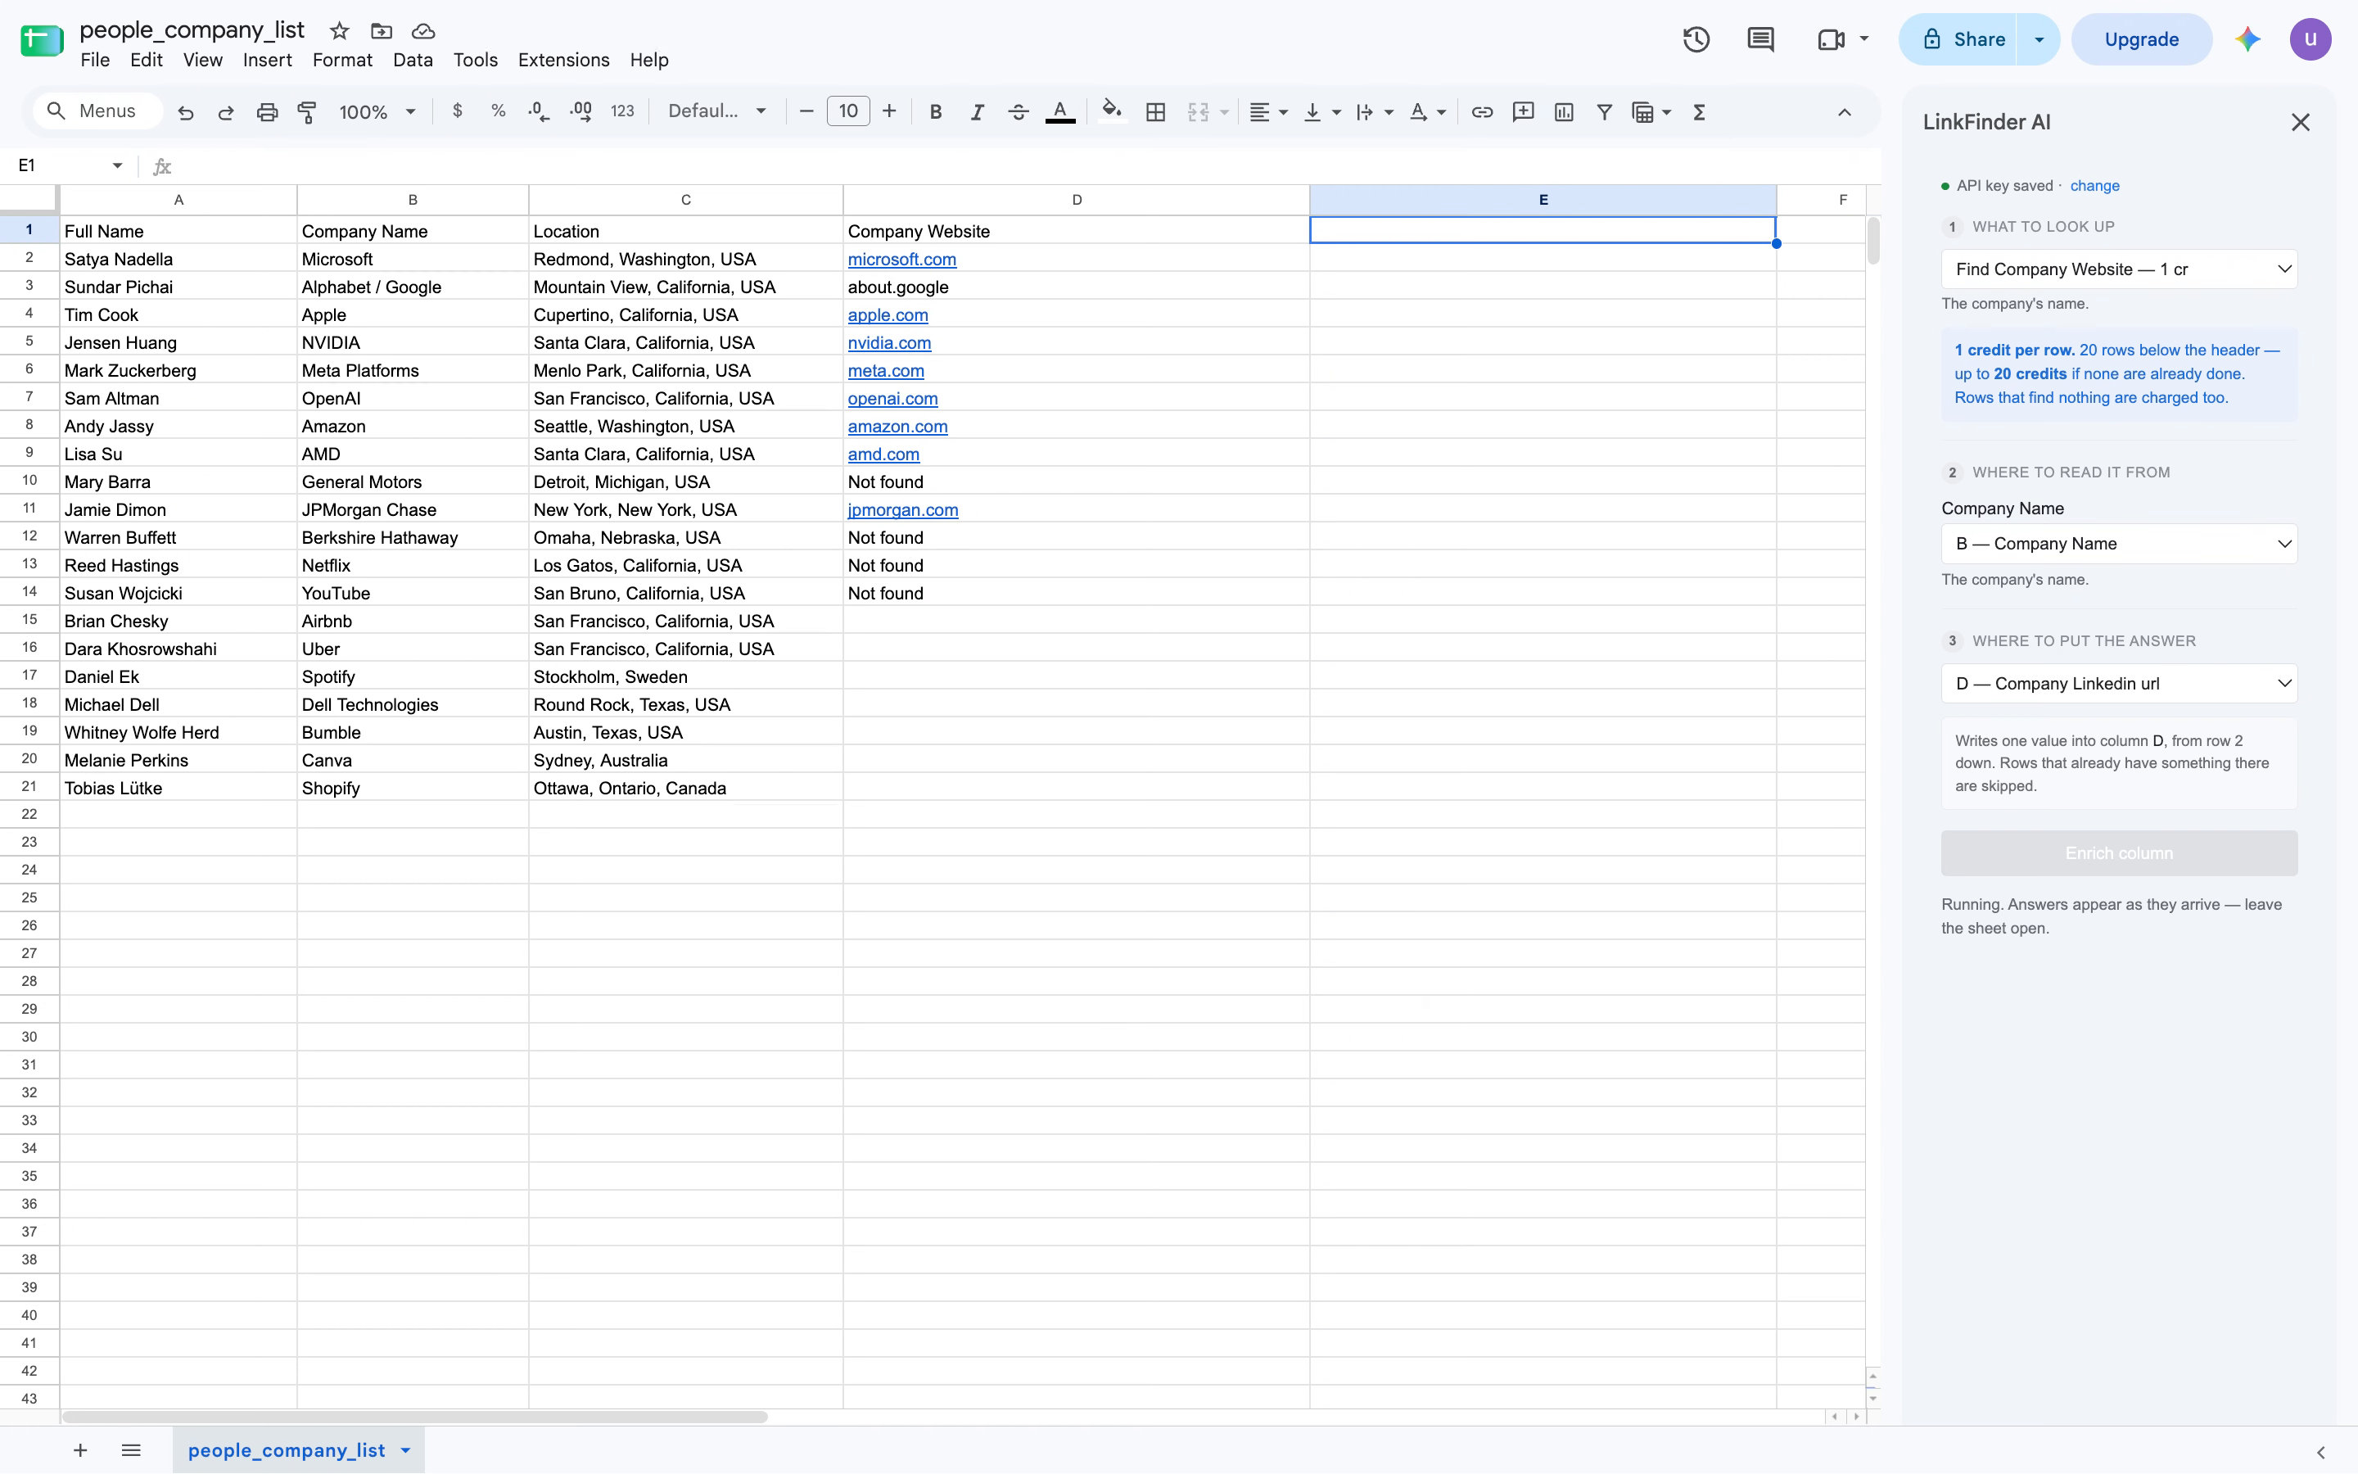Select the column E header
The height and width of the screenshot is (1474, 2358).
[x=1543, y=200]
